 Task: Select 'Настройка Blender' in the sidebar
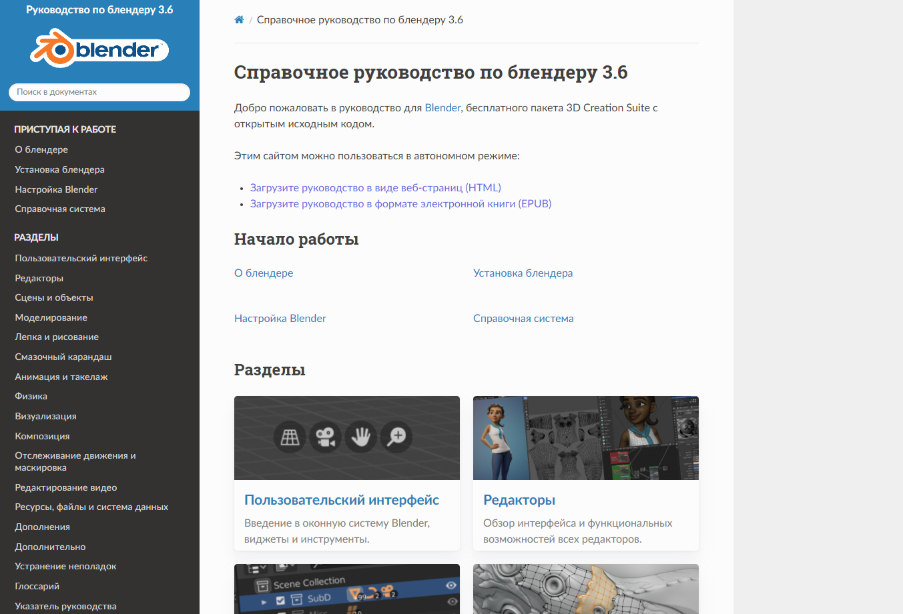pos(56,189)
